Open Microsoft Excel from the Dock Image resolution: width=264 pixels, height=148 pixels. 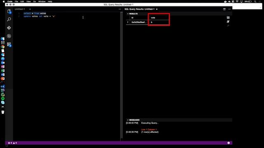(x=3, y=71)
